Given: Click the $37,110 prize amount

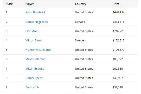Looking at the screenshot, I should [x=118, y=87].
